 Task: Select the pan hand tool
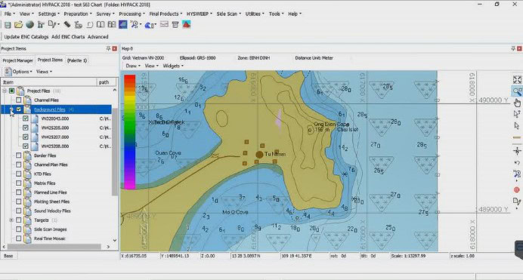click(x=517, y=103)
